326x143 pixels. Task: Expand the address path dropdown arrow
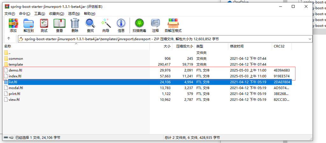[310, 39]
